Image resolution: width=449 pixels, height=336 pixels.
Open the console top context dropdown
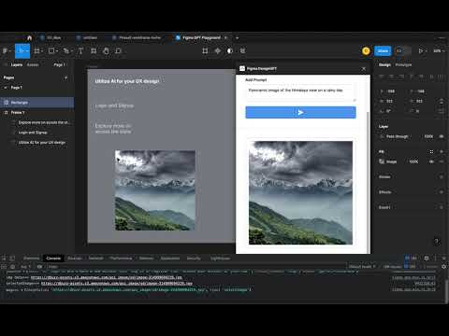pyautogui.click(x=25, y=267)
